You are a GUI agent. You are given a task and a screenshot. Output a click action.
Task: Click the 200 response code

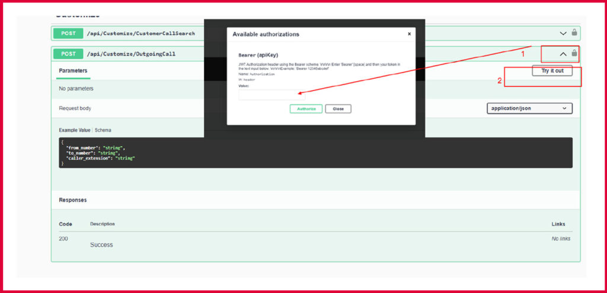pos(63,239)
